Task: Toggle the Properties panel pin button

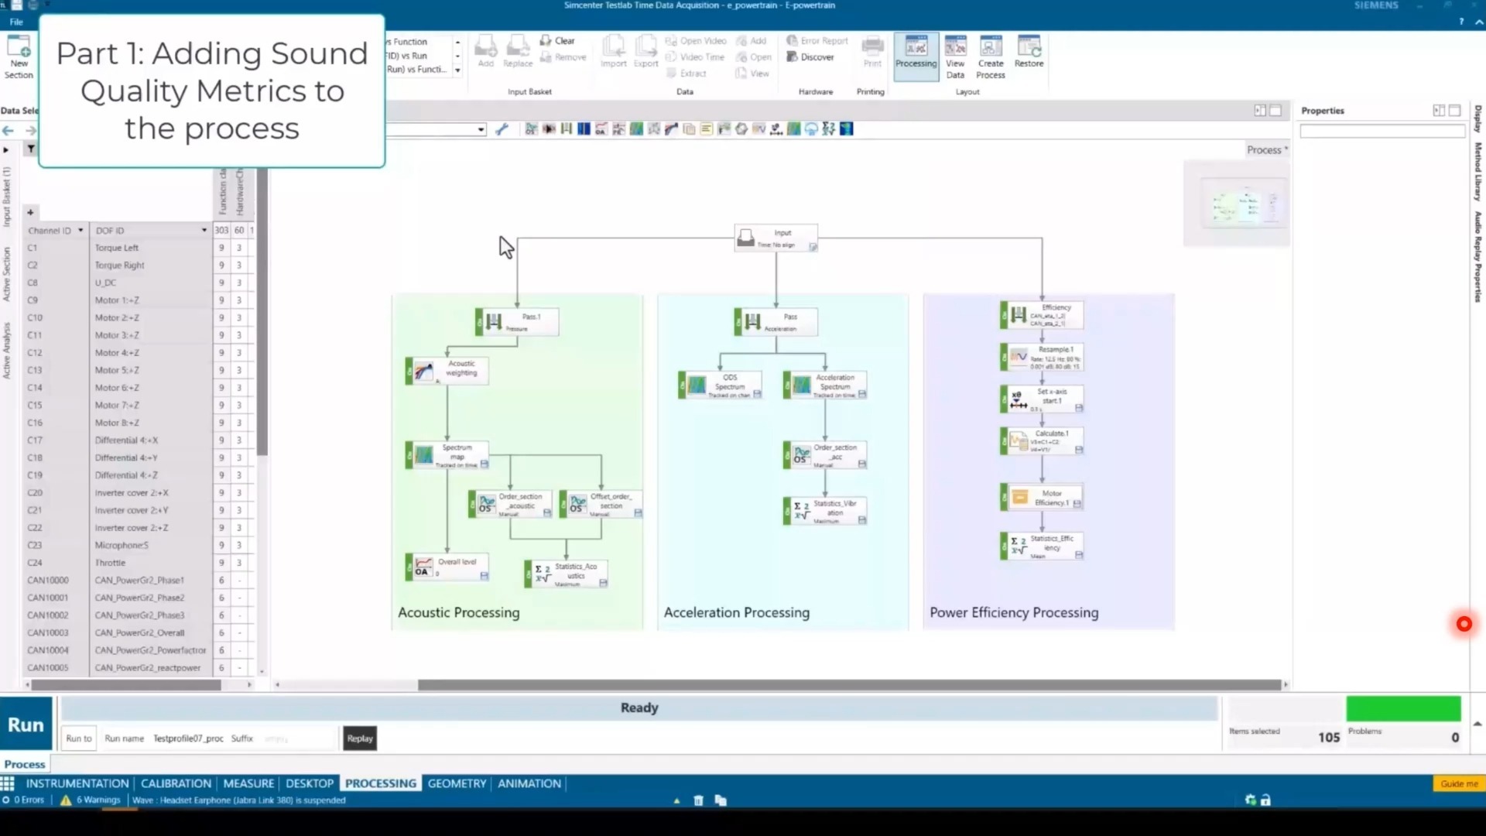Action: coord(1438,111)
